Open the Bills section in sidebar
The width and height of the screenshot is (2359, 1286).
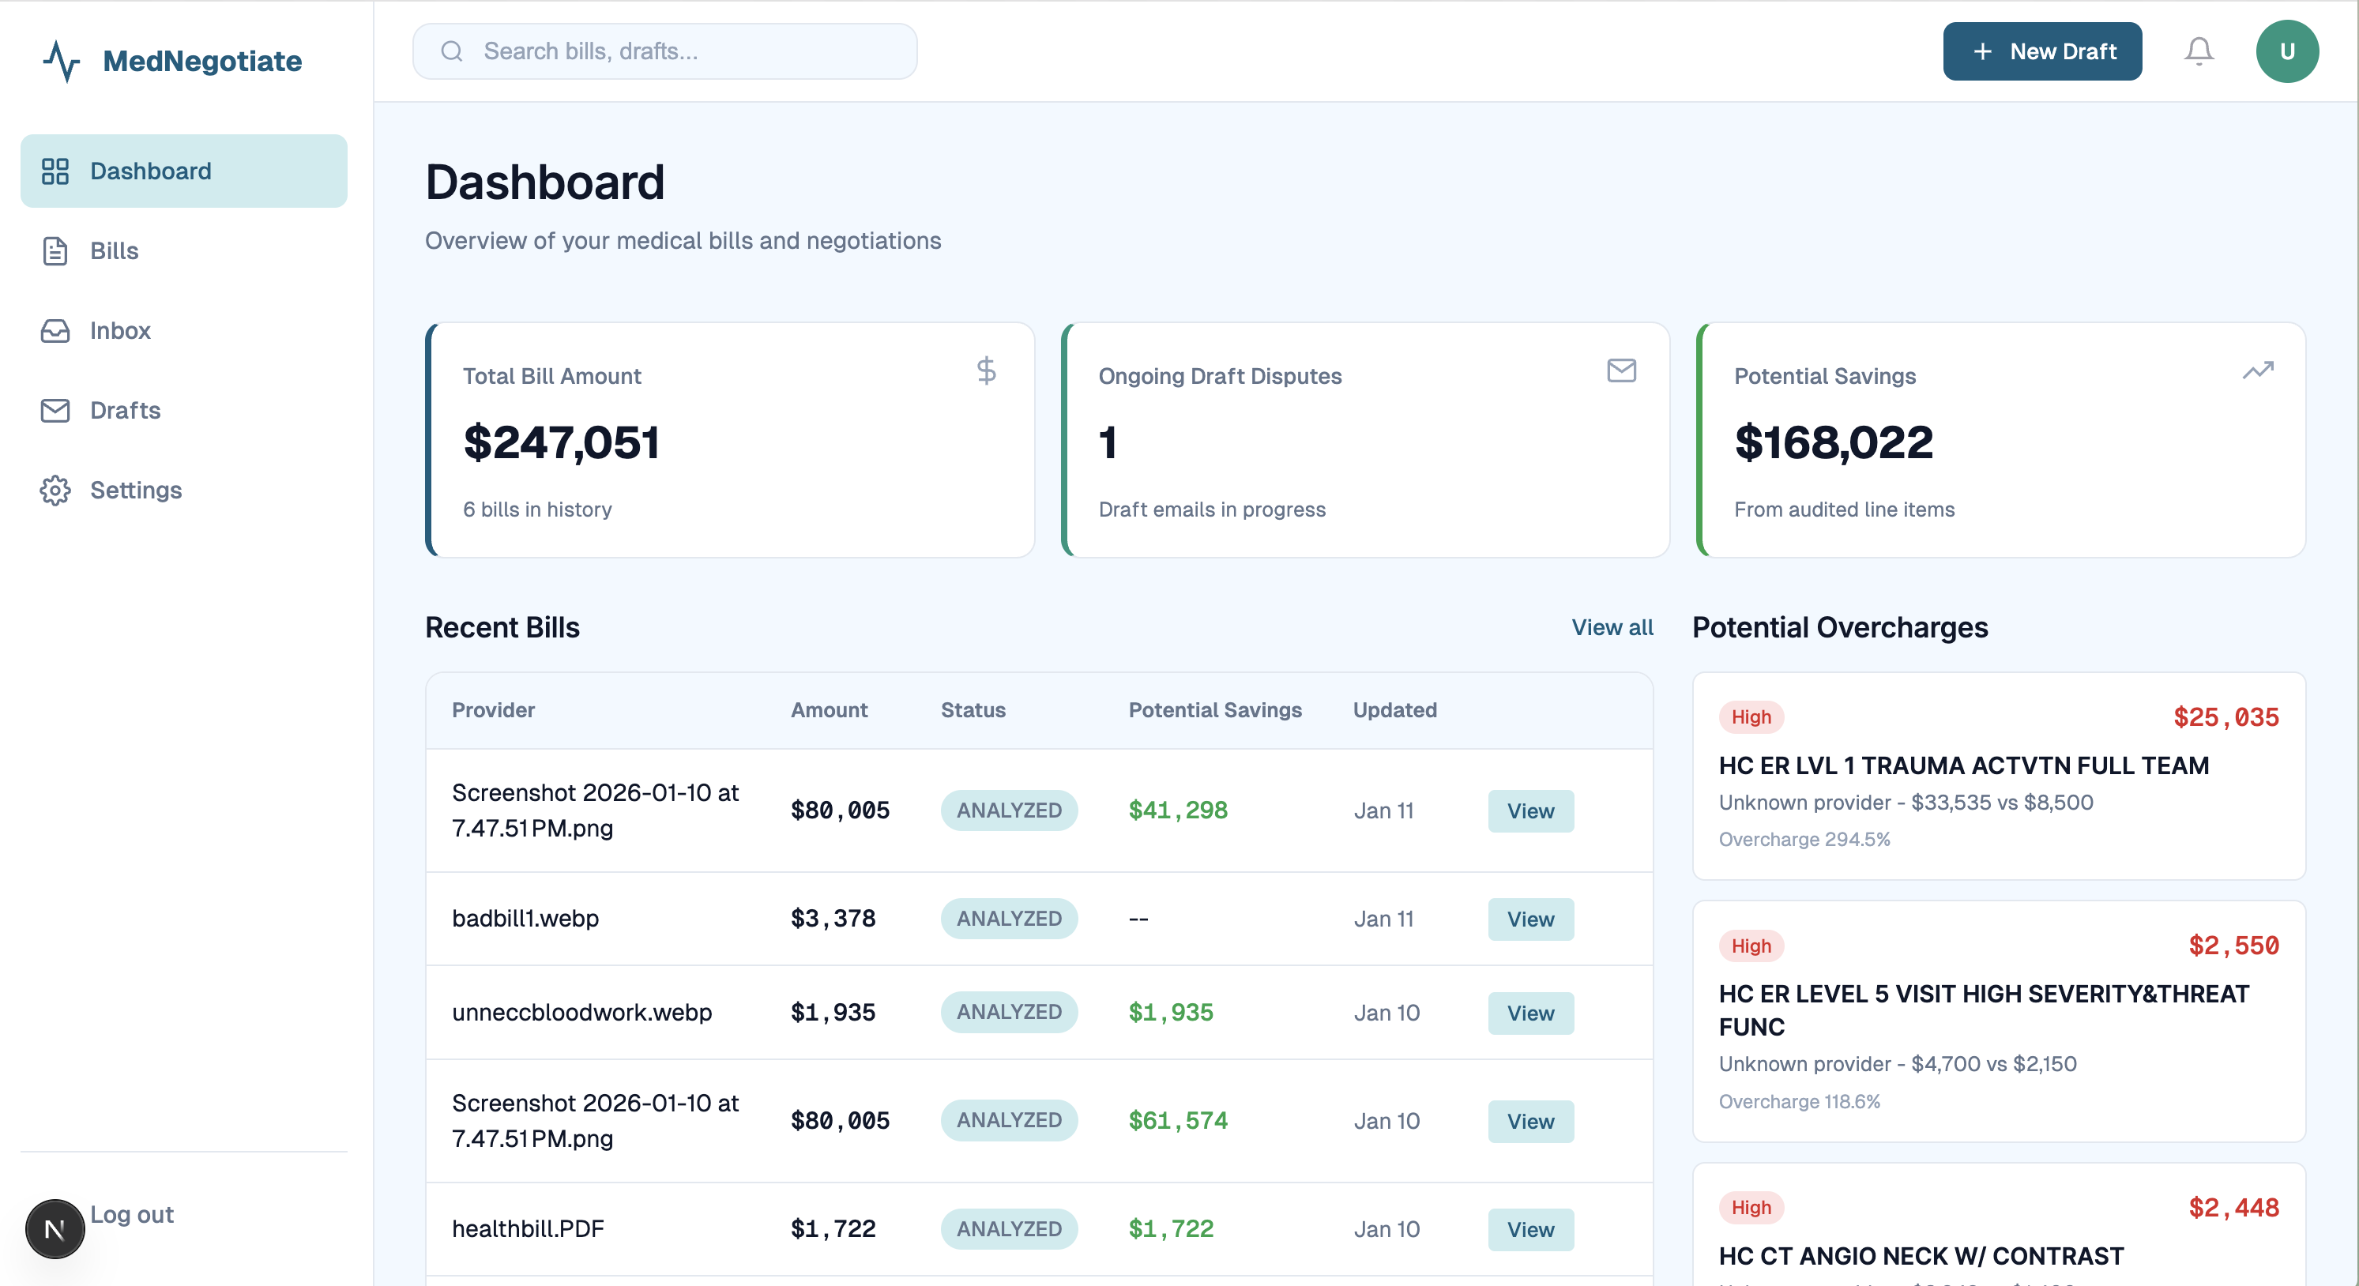click(114, 250)
